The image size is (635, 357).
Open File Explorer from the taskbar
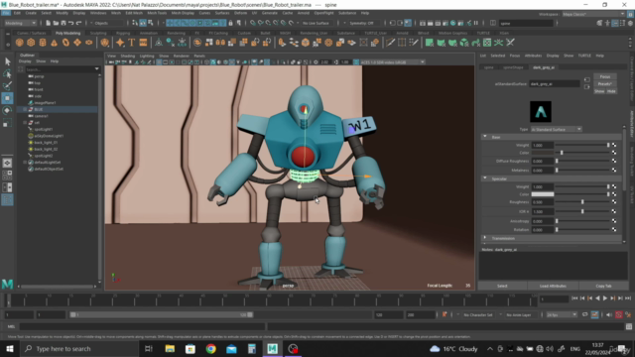(x=170, y=348)
